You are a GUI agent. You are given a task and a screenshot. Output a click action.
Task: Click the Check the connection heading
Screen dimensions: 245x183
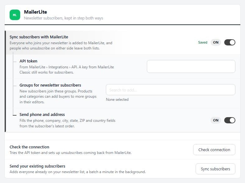point(29,147)
